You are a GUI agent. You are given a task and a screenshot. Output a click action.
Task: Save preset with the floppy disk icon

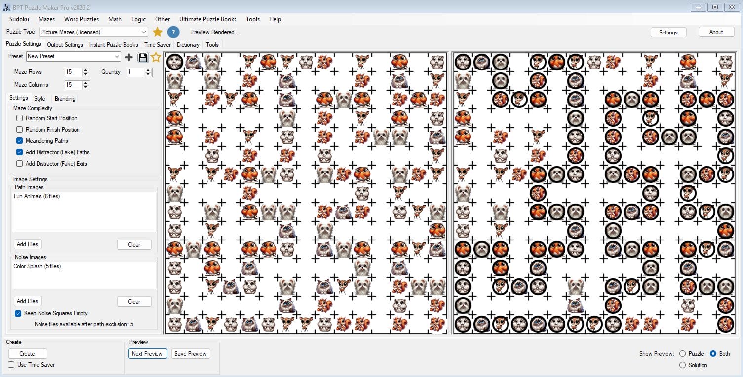coord(143,57)
